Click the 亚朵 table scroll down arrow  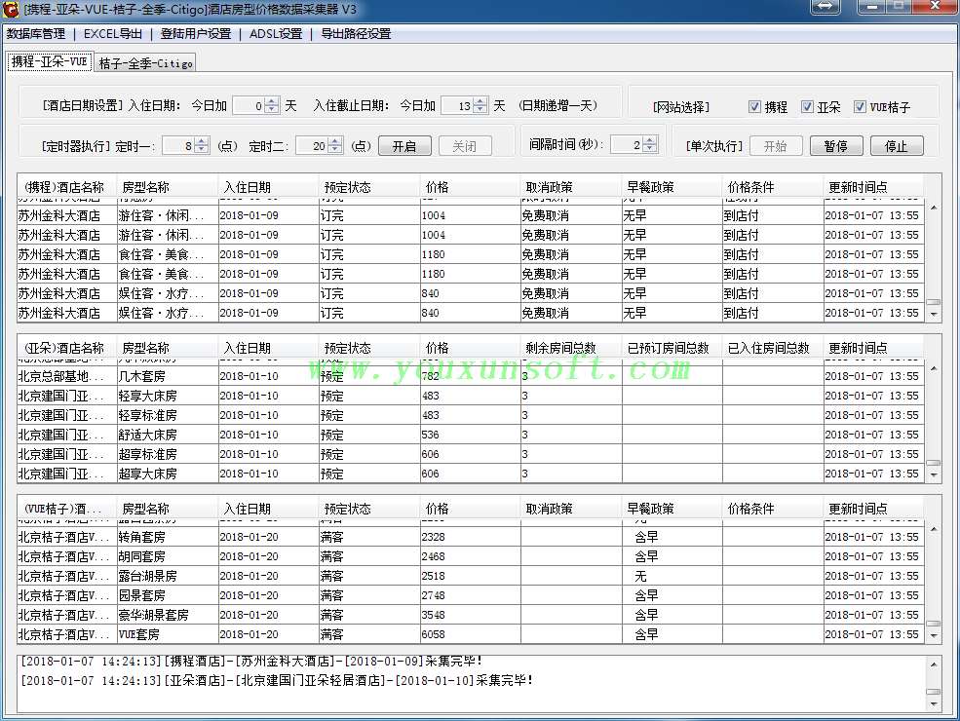[934, 474]
